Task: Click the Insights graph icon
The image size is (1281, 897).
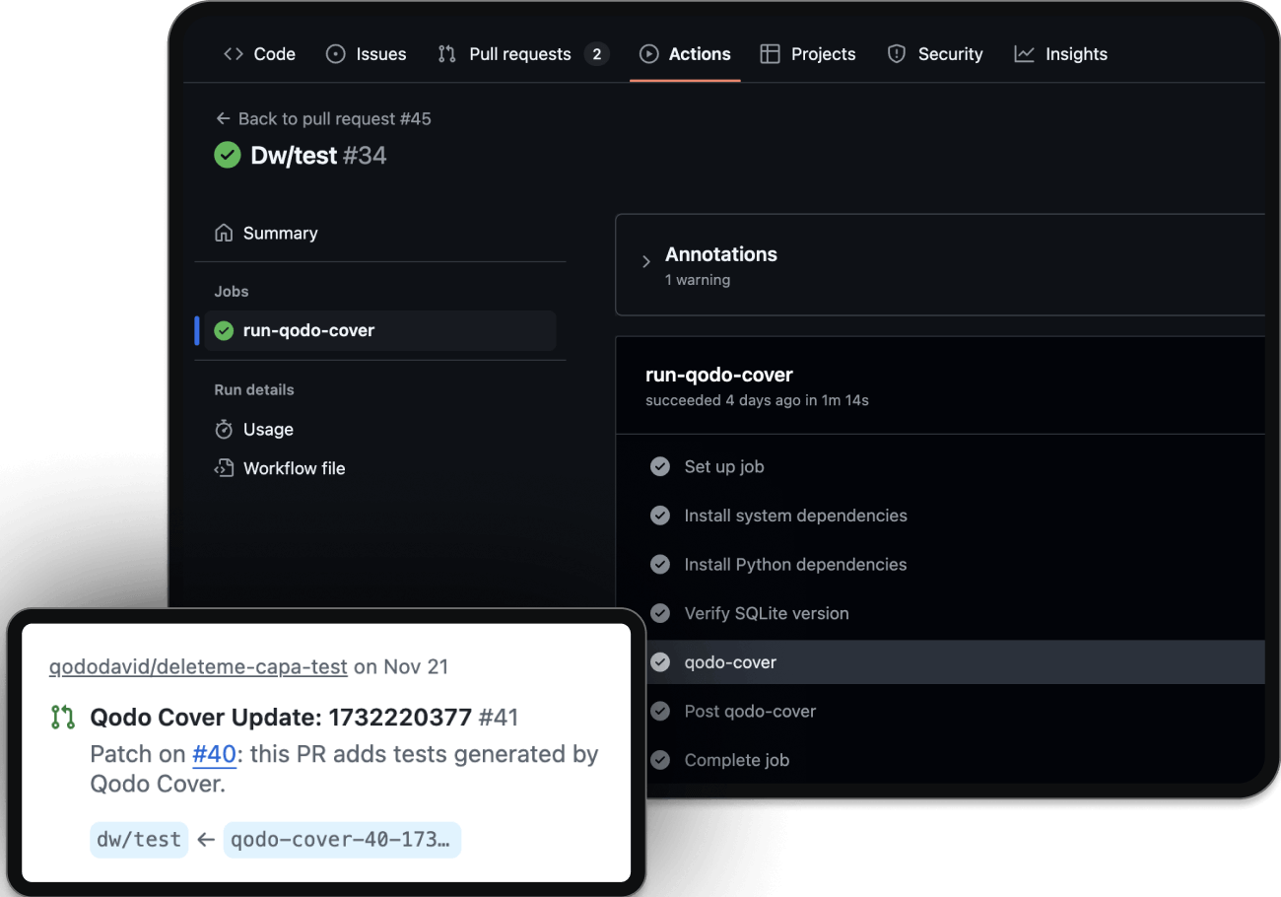Action: [x=1025, y=54]
